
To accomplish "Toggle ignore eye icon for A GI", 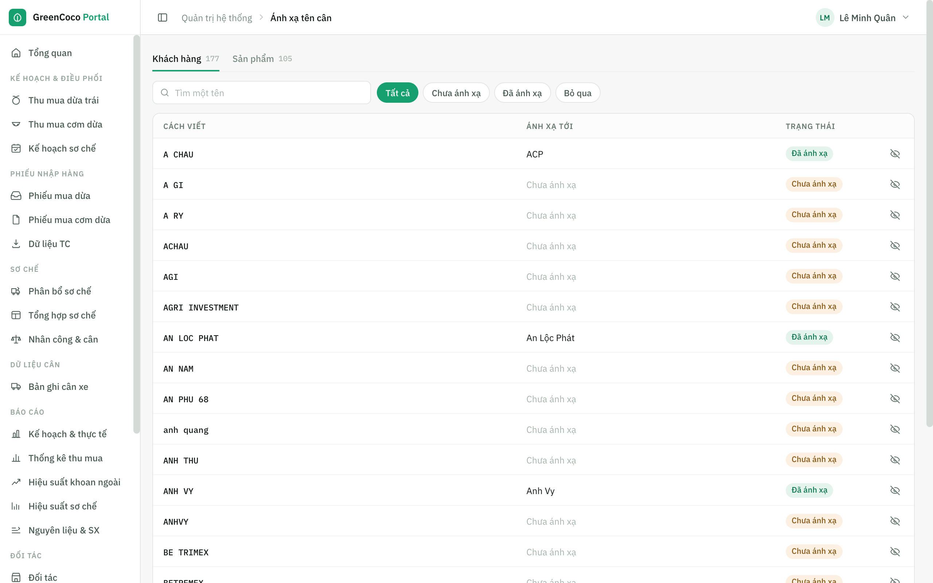I will click(895, 184).
